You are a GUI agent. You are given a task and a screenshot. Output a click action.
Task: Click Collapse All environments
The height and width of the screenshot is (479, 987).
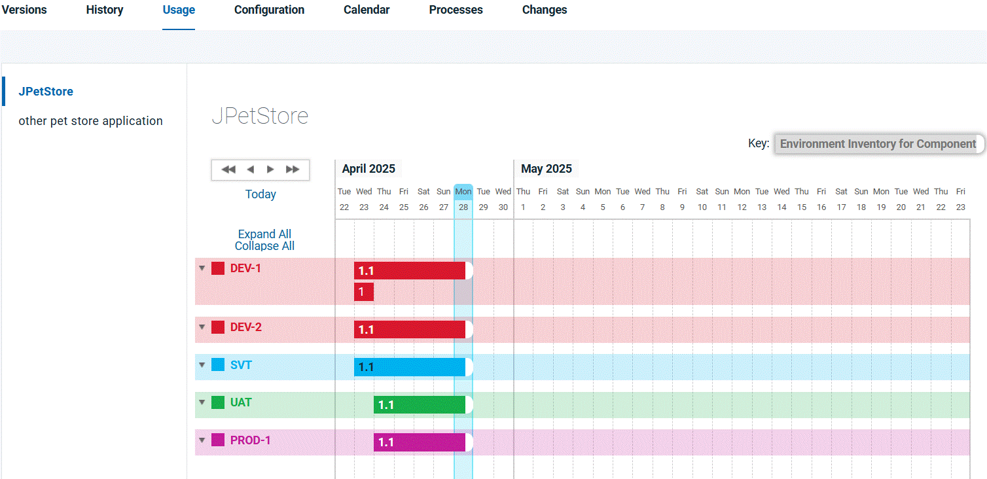[264, 246]
